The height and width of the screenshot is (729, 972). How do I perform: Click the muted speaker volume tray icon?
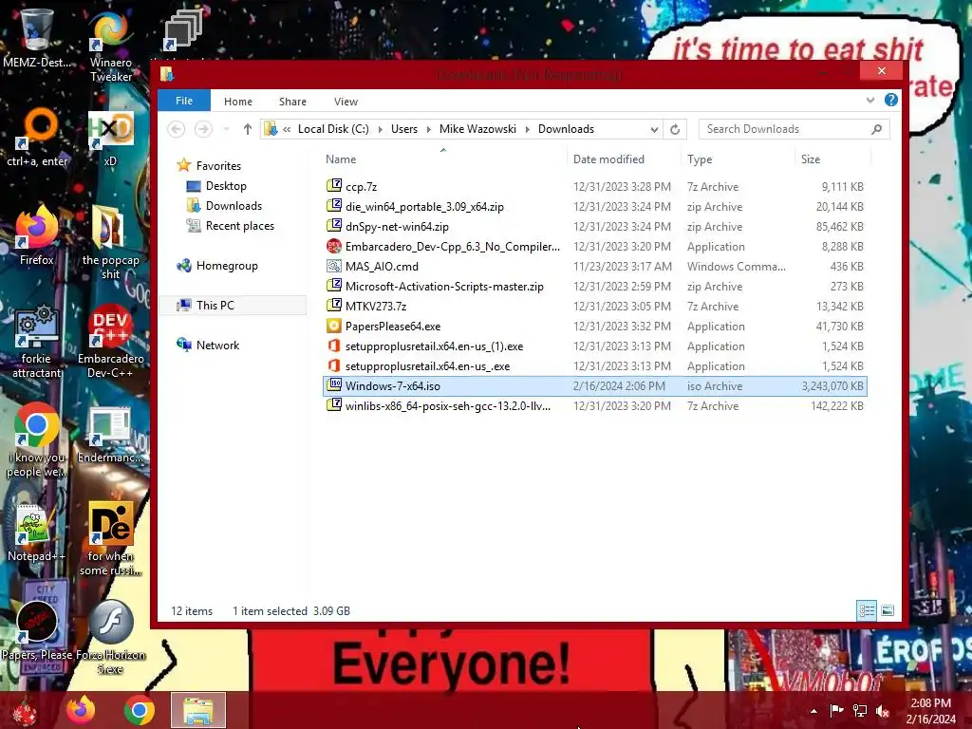click(x=883, y=710)
